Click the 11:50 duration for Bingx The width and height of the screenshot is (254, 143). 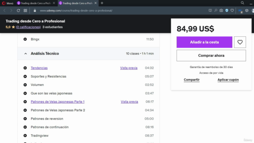pos(150,39)
